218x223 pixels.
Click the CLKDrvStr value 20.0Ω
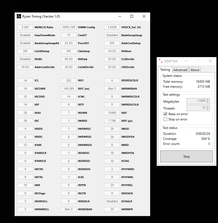[112, 59]
